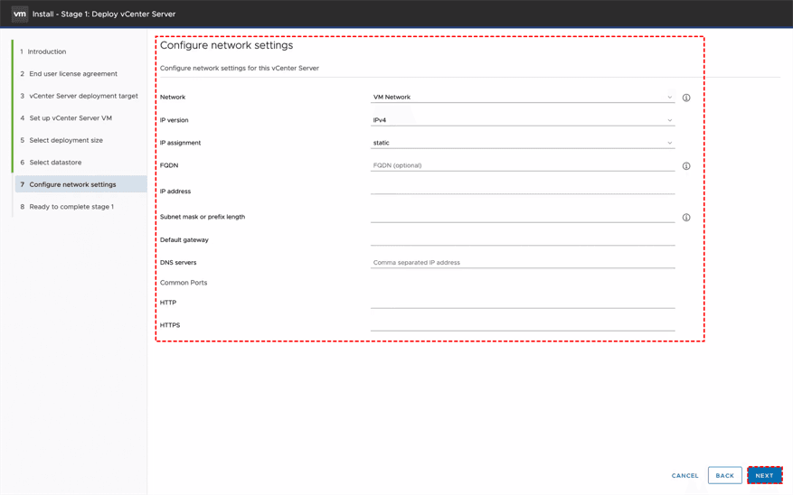This screenshot has width=793, height=495.
Task: Focus the DNS servers input field
Action: [x=523, y=262]
